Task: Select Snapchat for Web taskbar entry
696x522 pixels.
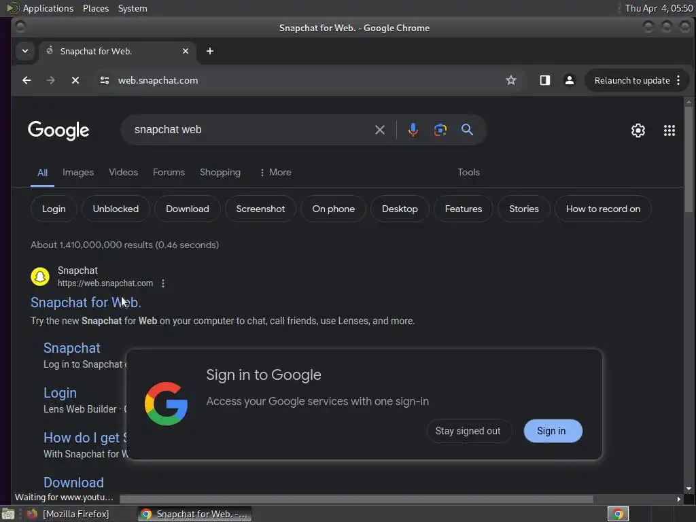Action: (194, 514)
